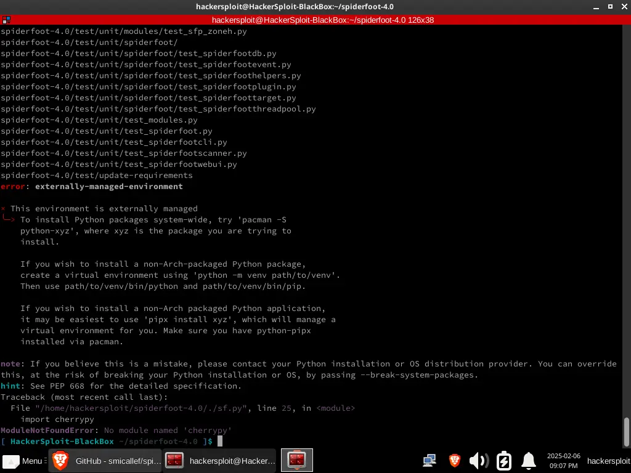Focus the terminal prompt cursor after ]$
Image resolution: width=631 pixels, height=473 pixels.
(x=220, y=441)
